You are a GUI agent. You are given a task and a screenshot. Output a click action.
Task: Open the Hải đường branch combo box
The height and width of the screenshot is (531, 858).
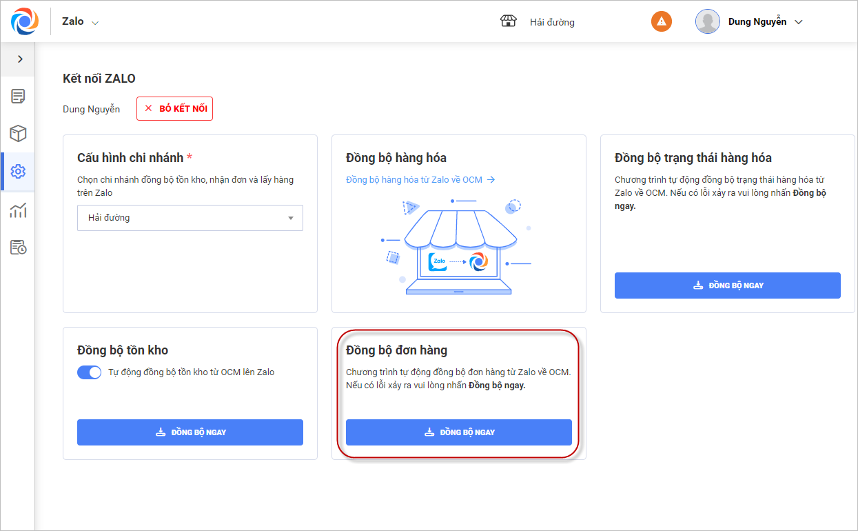pyautogui.click(x=190, y=218)
